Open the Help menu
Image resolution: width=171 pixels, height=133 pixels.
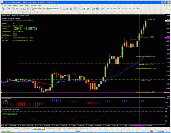(x=39, y=5)
